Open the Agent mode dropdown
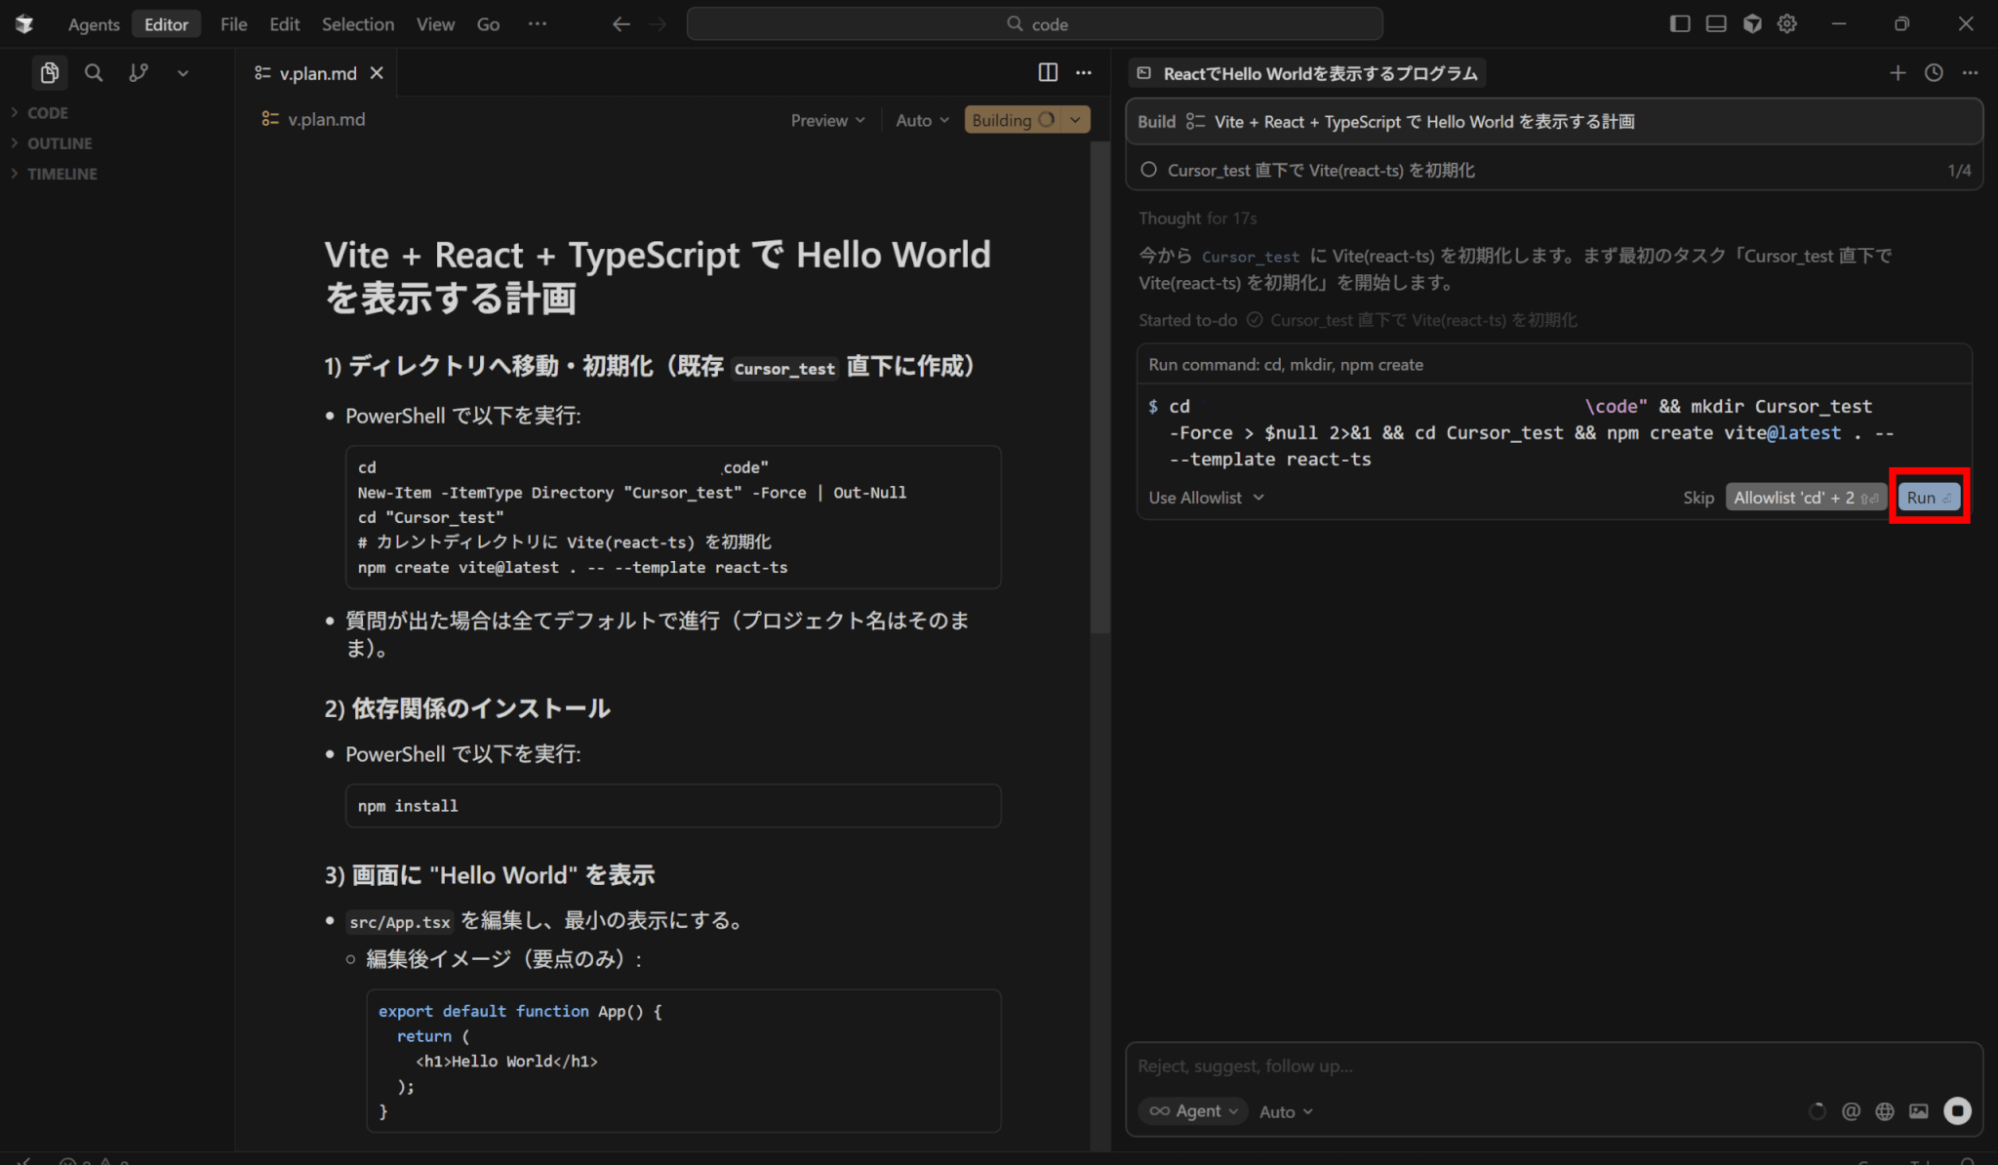 point(1193,1111)
